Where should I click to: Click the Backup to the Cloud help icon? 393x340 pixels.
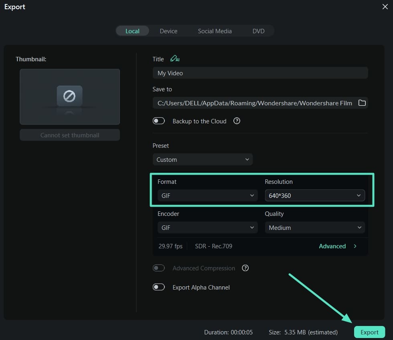pyautogui.click(x=237, y=121)
